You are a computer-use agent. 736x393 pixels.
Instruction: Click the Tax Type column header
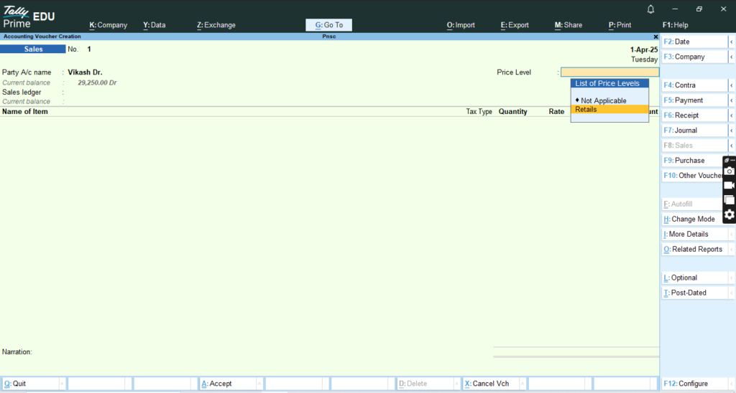pyautogui.click(x=479, y=111)
